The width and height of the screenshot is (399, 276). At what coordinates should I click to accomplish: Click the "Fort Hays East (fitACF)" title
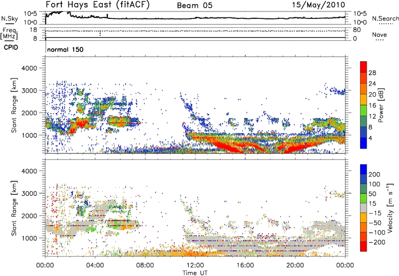(98, 5)
